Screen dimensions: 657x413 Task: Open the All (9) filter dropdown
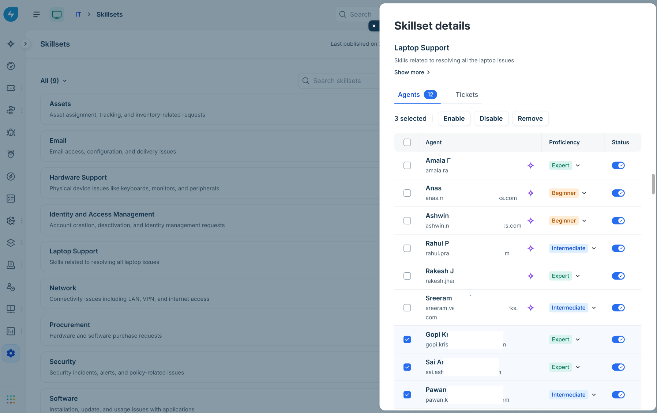pyautogui.click(x=54, y=81)
